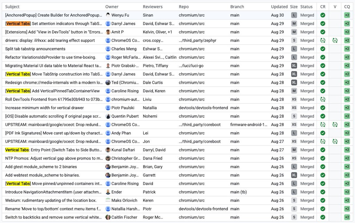The height and width of the screenshot is (223, 355).
Task: Click the Status column header
Action: pos(306,6)
